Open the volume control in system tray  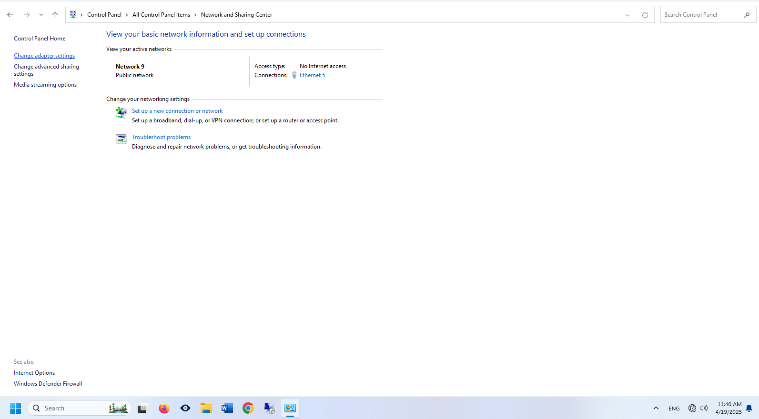(704, 408)
